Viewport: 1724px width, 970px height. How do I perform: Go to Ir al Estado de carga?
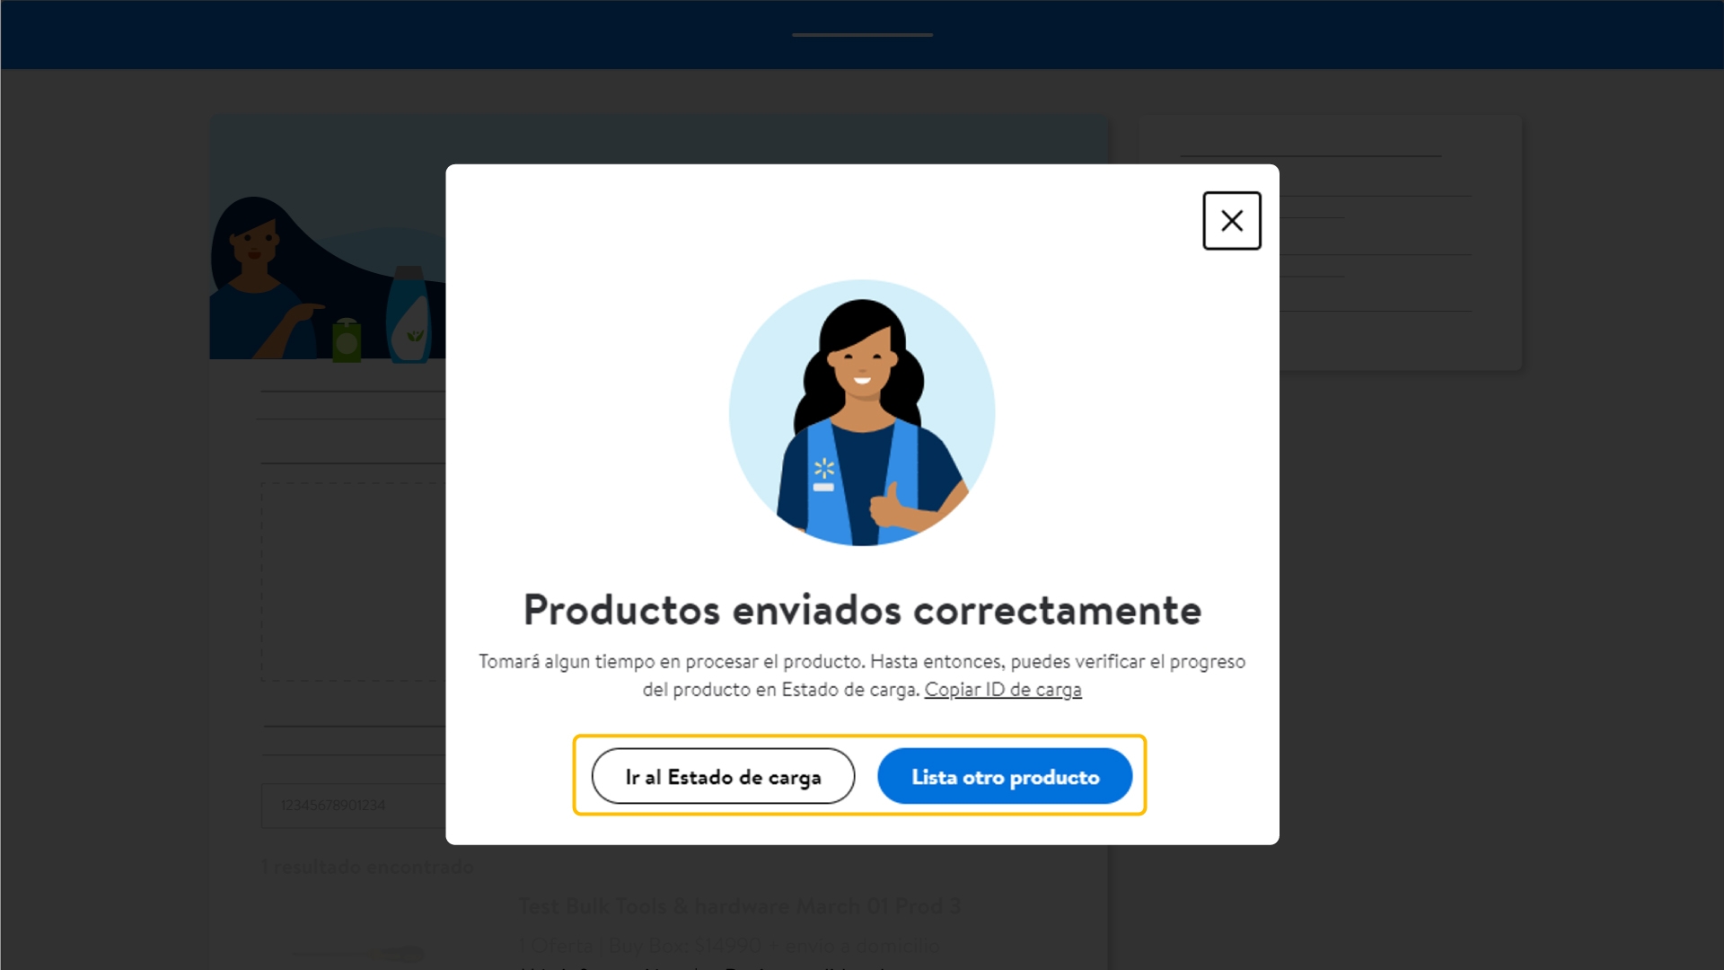723,776
